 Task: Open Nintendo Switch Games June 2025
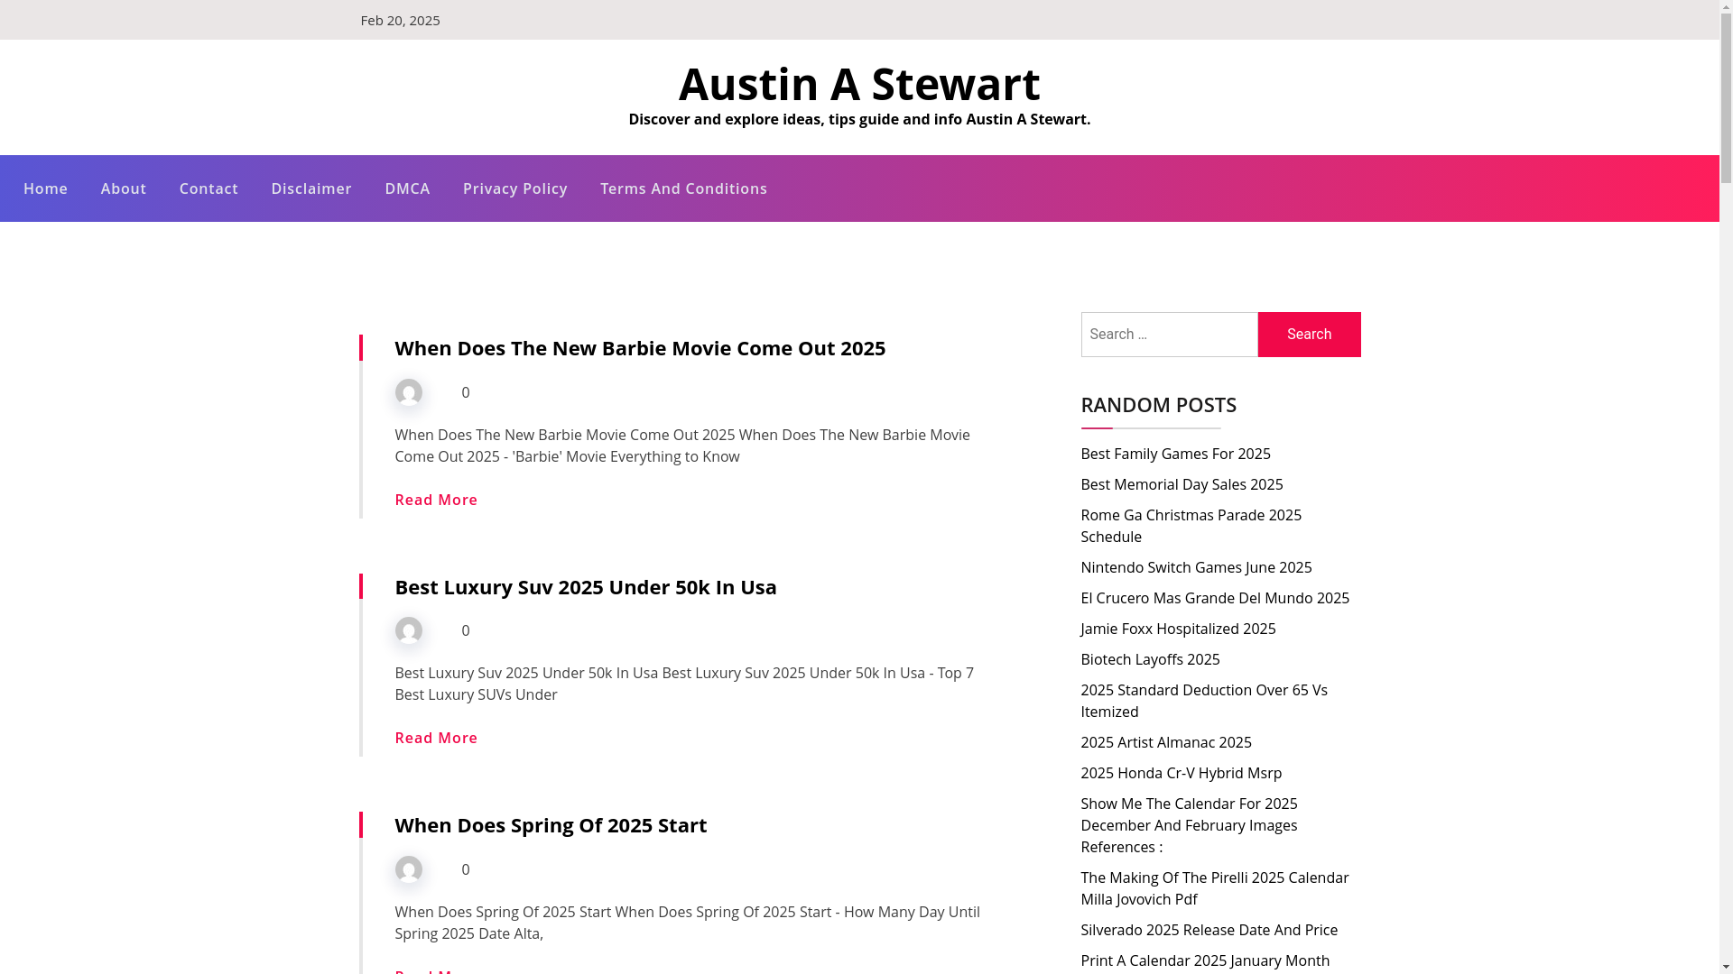(x=1196, y=567)
